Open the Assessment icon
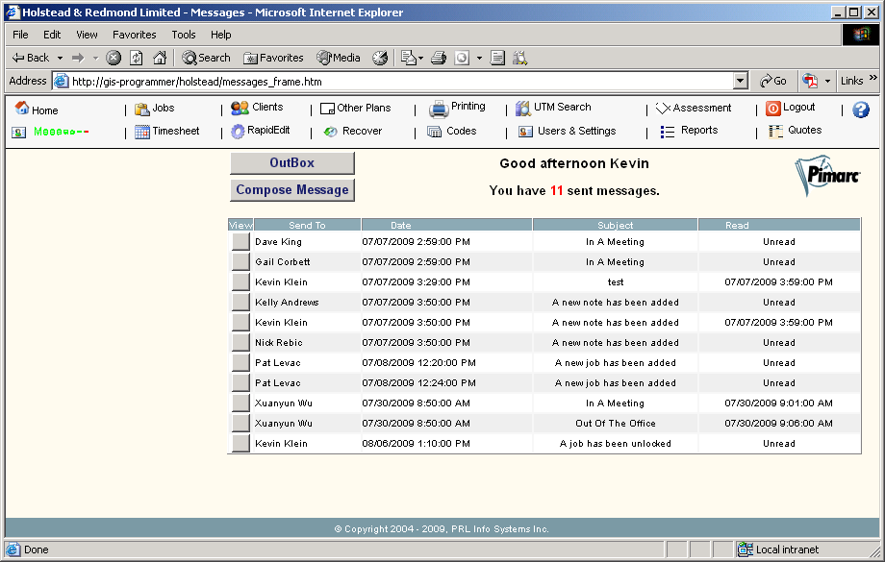The image size is (885, 562). point(663,109)
